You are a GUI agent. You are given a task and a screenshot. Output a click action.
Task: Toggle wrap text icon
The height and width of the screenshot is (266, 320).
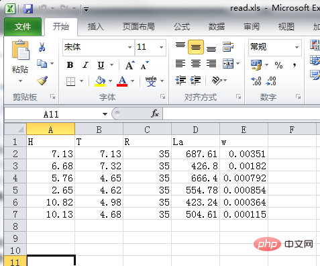click(228, 47)
